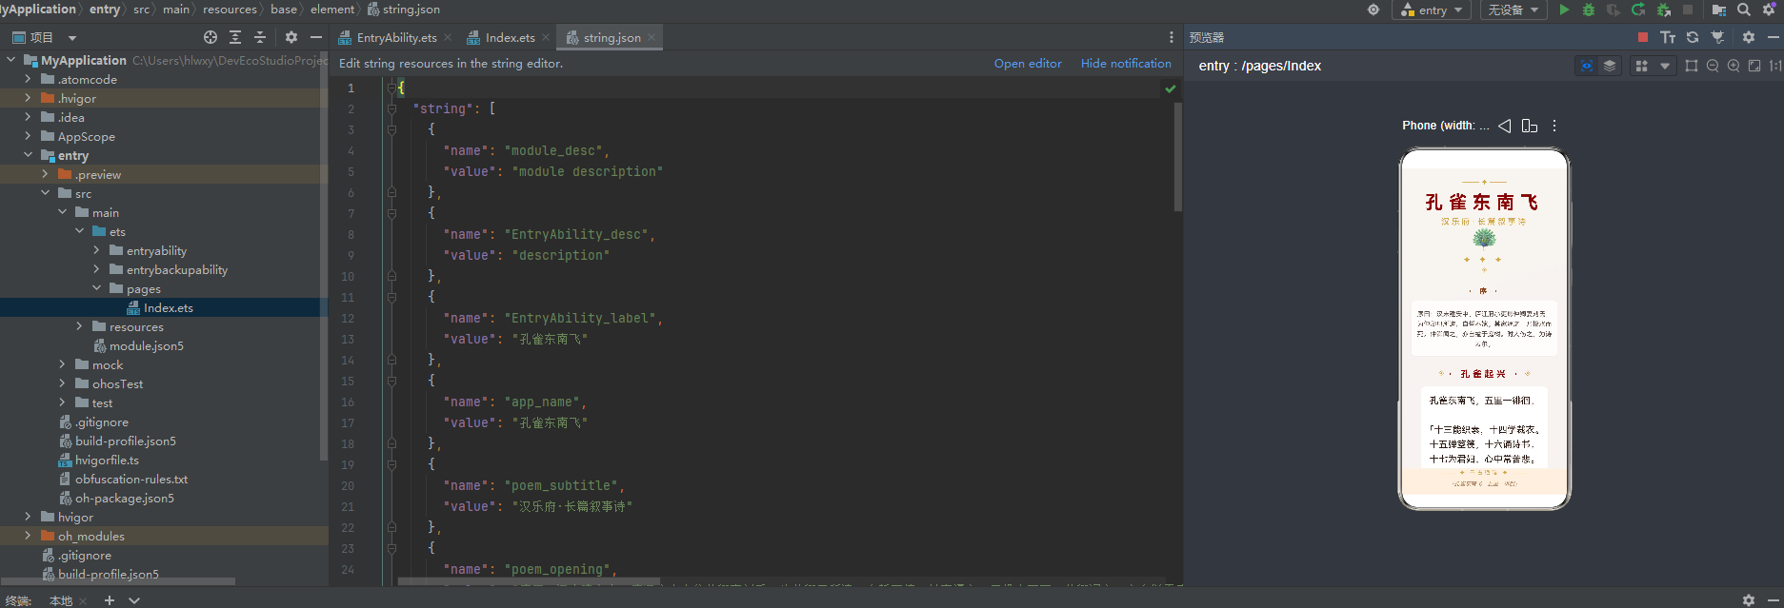Open the editor tabs overflow menu
The image size is (1784, 608).
[1172, 37]
